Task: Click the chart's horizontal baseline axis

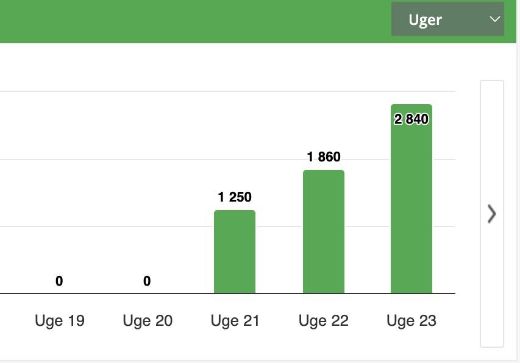Action: click(x=183, y=294)
